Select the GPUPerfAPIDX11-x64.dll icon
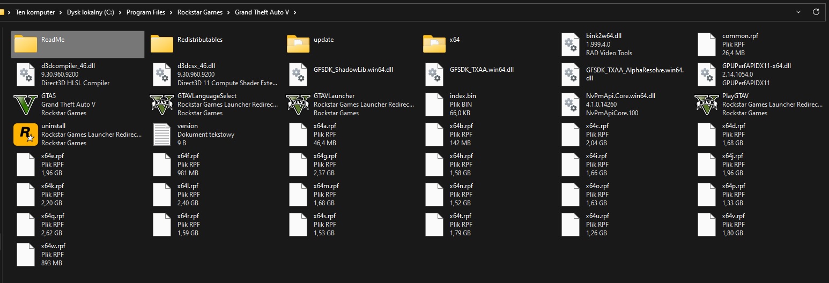The height and width of the screenshot is (283, 829). coord(706,75)
